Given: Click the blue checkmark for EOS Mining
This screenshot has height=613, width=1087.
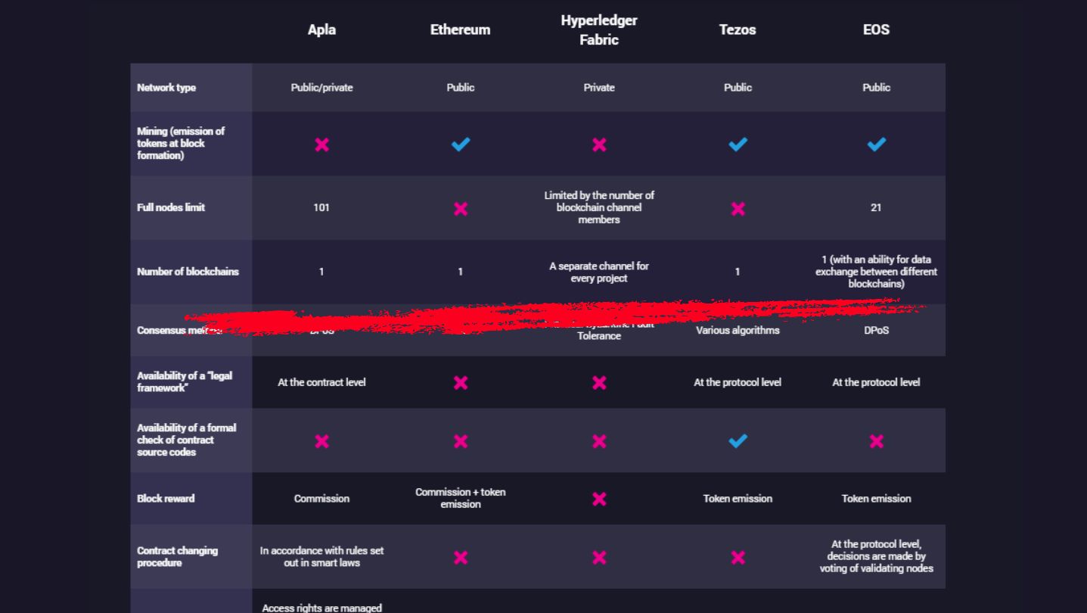Looking at the screenshot, I should point(876,144).
